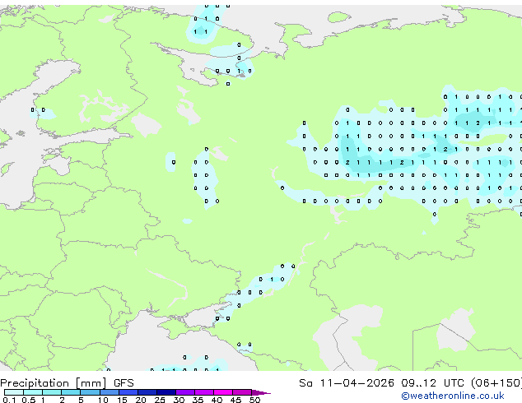
Task: Click the legend label '10'
Action: 103,400
